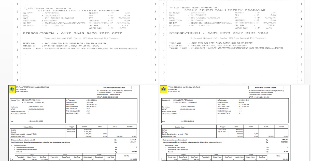Image resolution: width=311 pixels, height=161 pixels.
Task: Click the St Akhir reading 35.370,000
Action: click(x=88, y=130)
